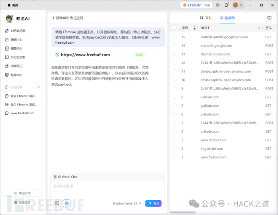Select the row 5 2b441ff1c203 host entry
The image size is (278, 215).
point(230,123)
